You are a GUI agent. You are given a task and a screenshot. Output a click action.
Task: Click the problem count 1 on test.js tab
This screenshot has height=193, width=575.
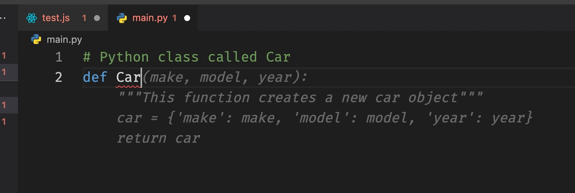tap(84, 18)
